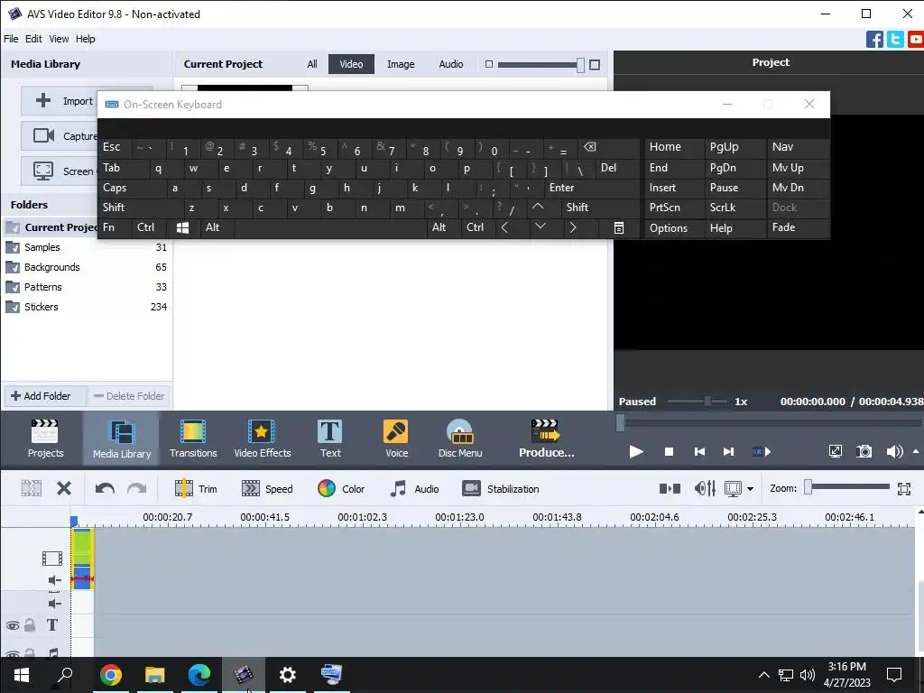Filter media by All tab

(x=311, y=64)
